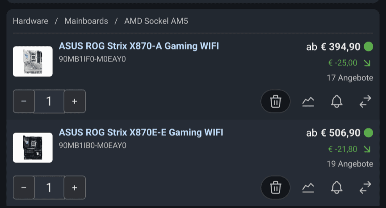
Task: Set price alert bell for X870-A board
Action: [336, 102]
